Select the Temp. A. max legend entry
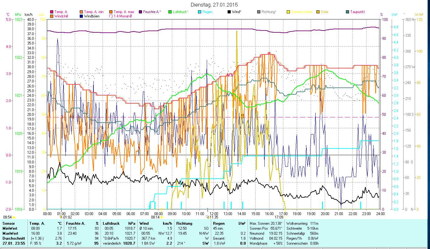 (x=111, y=12)
